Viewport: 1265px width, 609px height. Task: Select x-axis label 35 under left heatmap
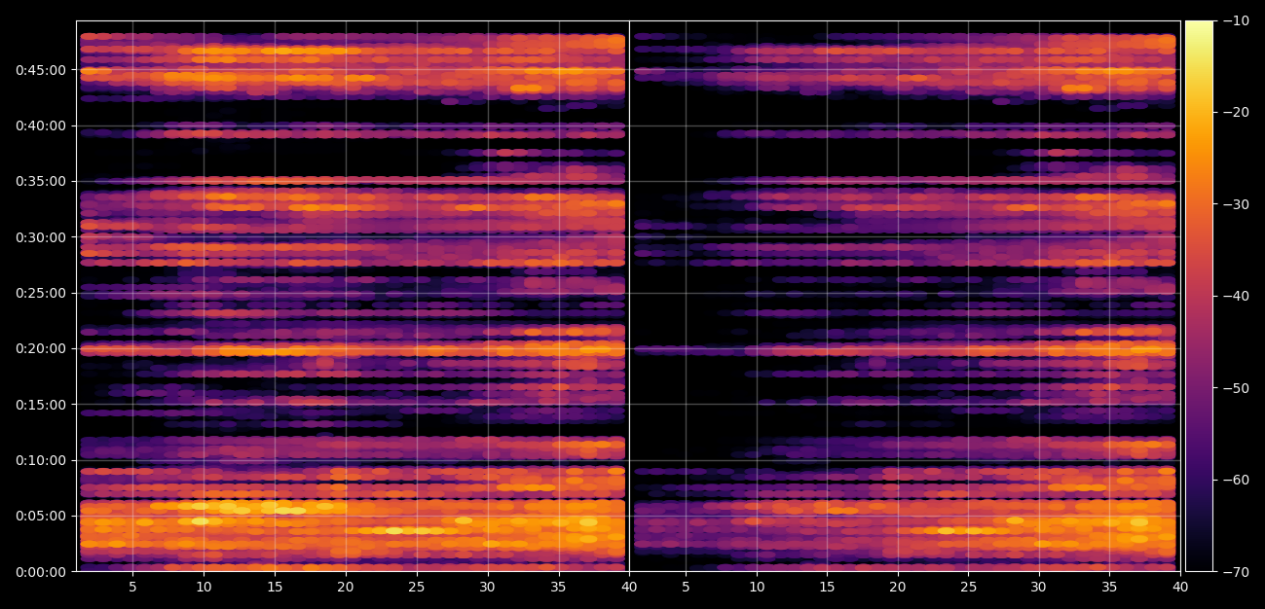(x=558, y=588)
